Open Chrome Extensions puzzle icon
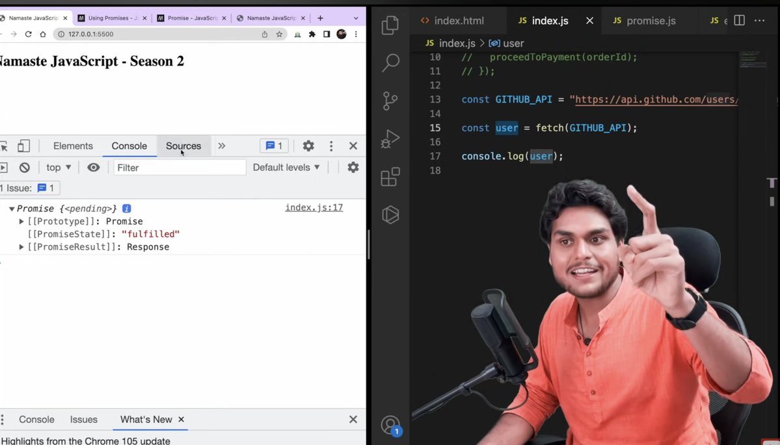 pos(312,34)
